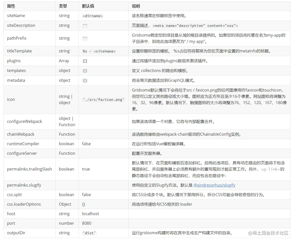This screenshot has width=295, height=242.
Task: Select the siteDescription property cell
Action: 29,26
